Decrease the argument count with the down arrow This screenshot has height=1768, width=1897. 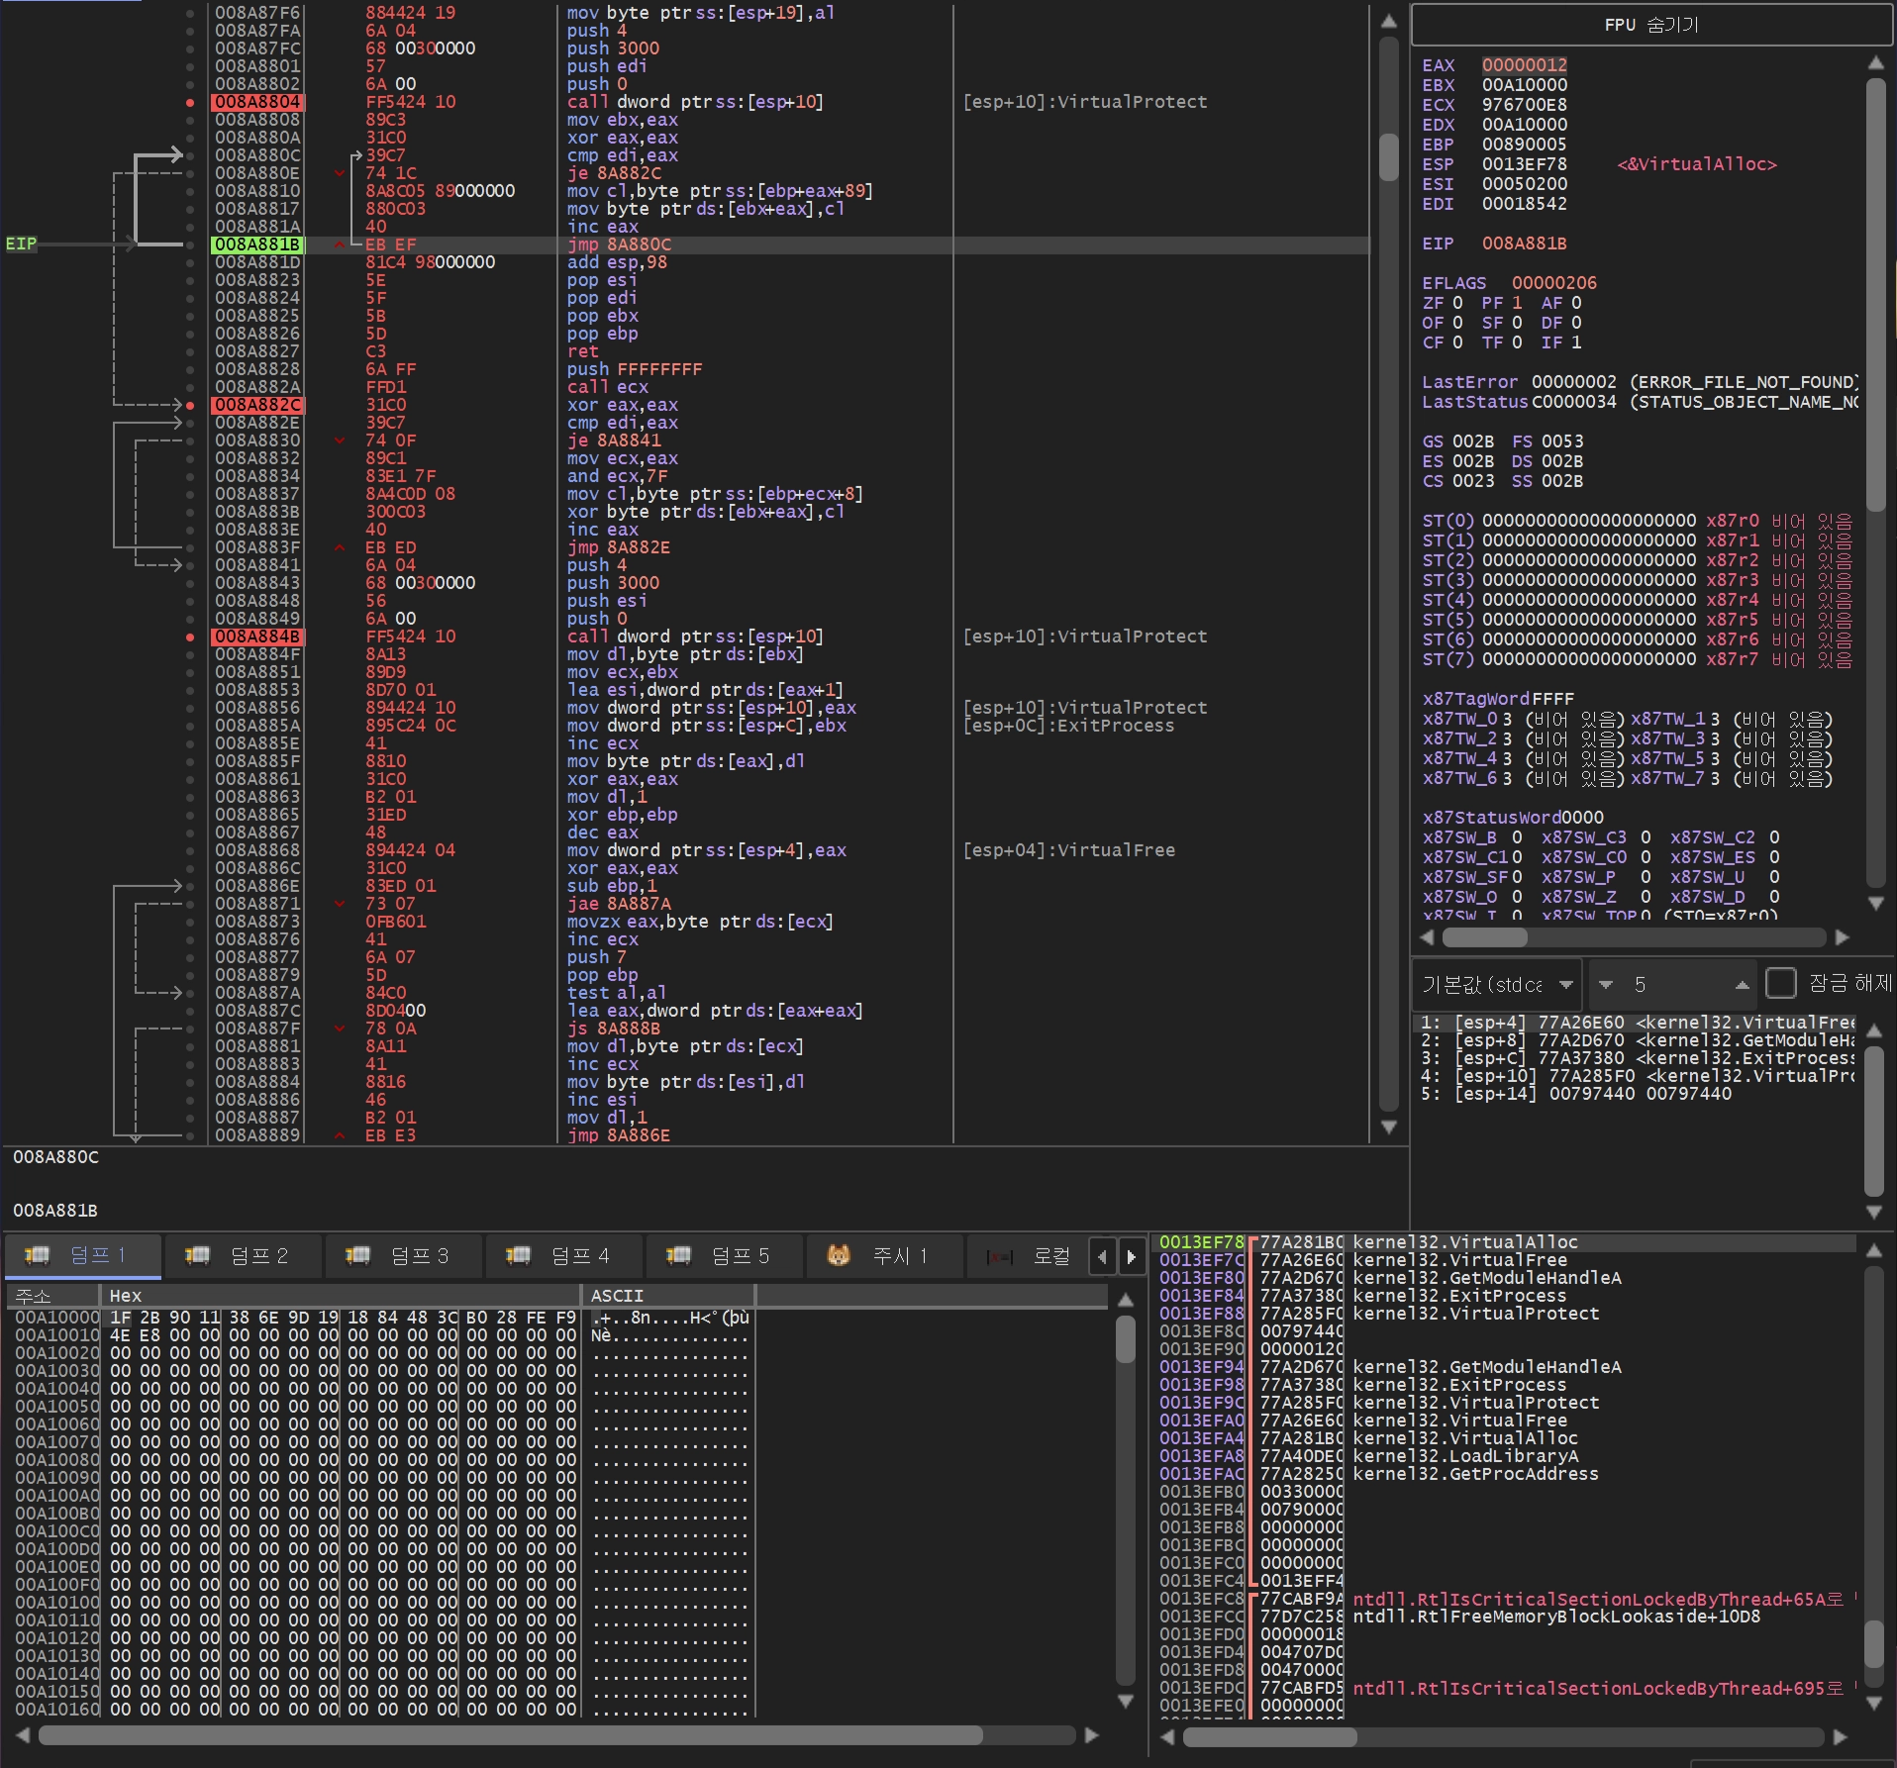click(1606, 984)
